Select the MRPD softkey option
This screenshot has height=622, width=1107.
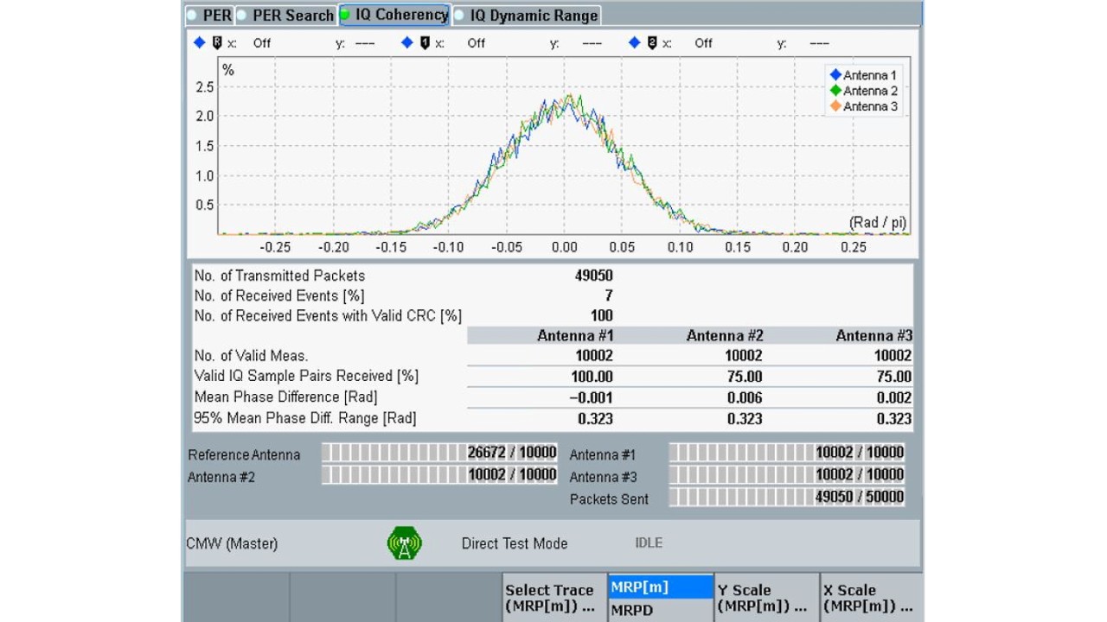pos(661,610)
